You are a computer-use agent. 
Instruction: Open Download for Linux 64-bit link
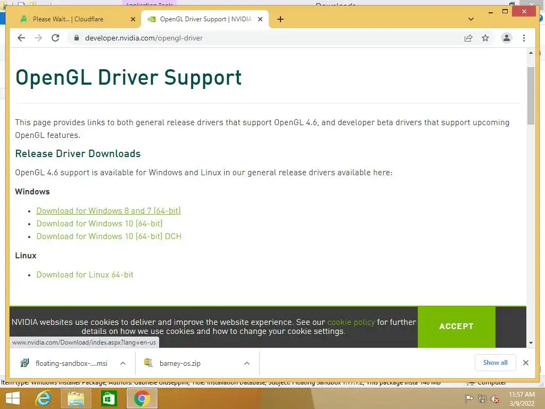(85, 275)
